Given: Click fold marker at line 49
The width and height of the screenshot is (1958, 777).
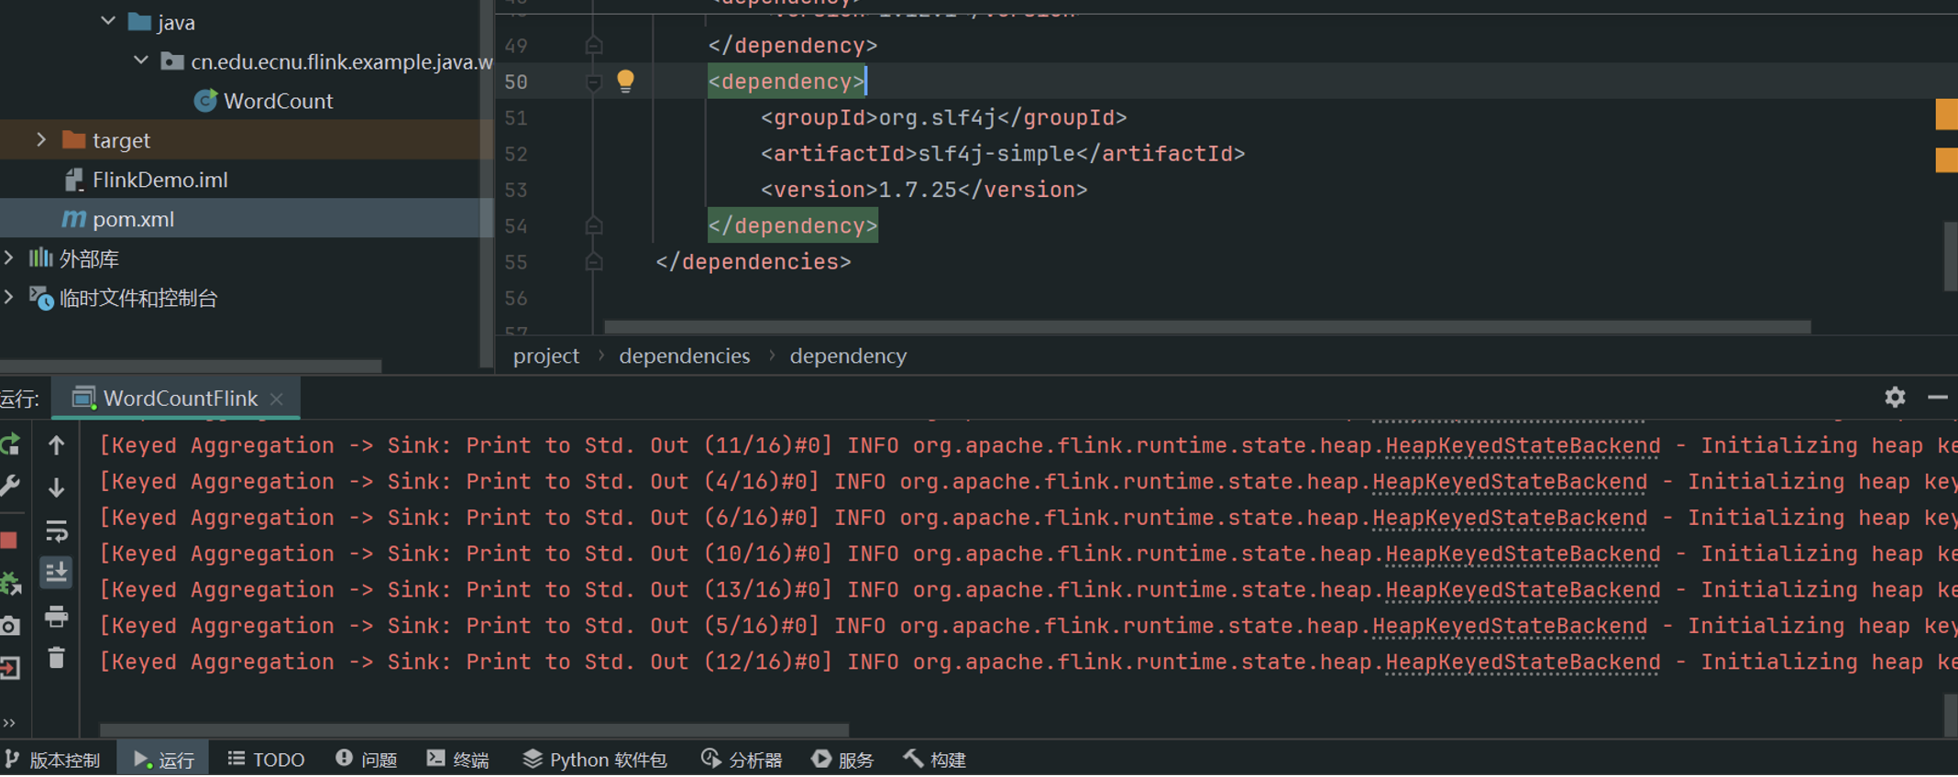Looking at the screenshot, I should coord(593,45).
